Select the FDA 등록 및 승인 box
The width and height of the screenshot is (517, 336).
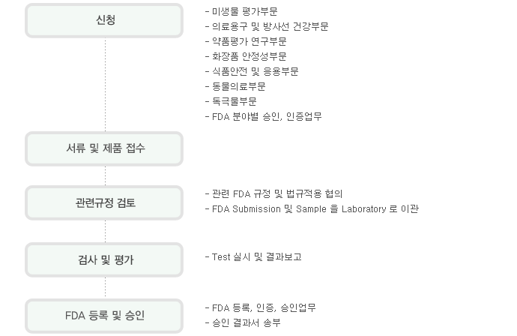pyautogui.click(x=104, y=316)
